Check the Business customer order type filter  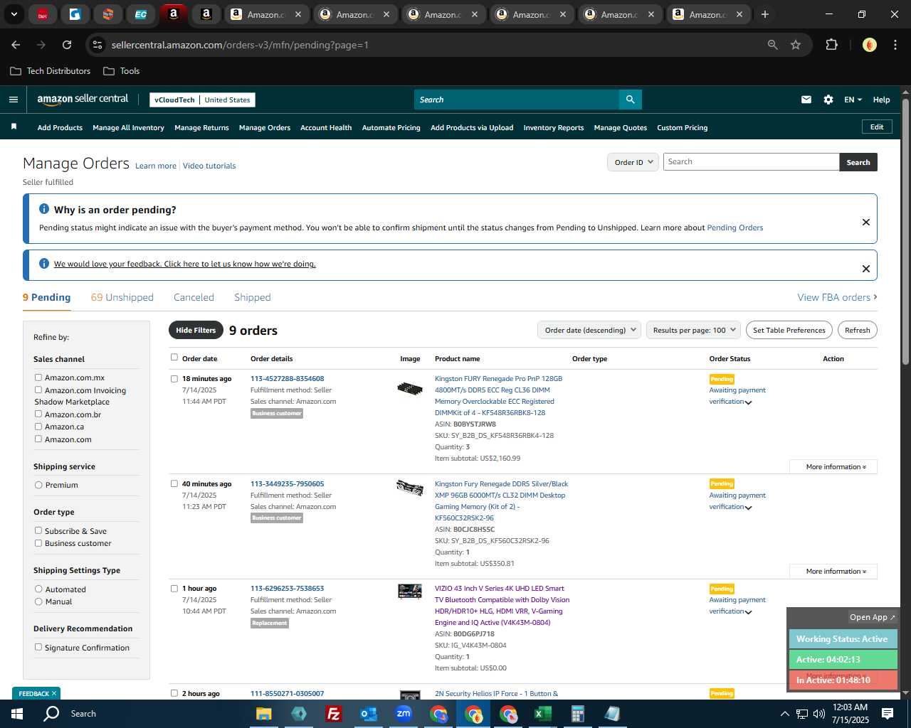point(38,542)
